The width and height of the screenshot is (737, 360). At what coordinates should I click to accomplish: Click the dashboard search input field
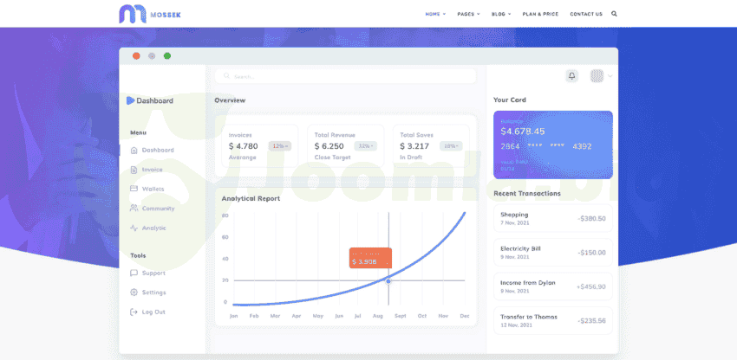pyautogui.click(x=347, y=76)
